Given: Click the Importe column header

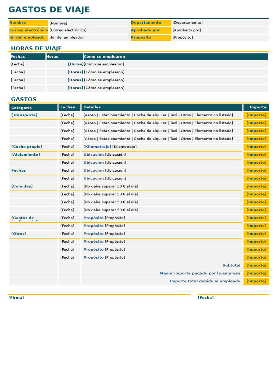Looking at the screenshot, I should (256, 107).
